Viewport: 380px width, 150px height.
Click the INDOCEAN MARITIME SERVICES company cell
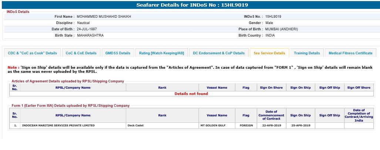pos(58,126)
